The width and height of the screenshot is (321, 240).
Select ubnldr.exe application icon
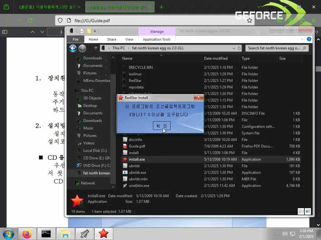[x=125, y=172]
